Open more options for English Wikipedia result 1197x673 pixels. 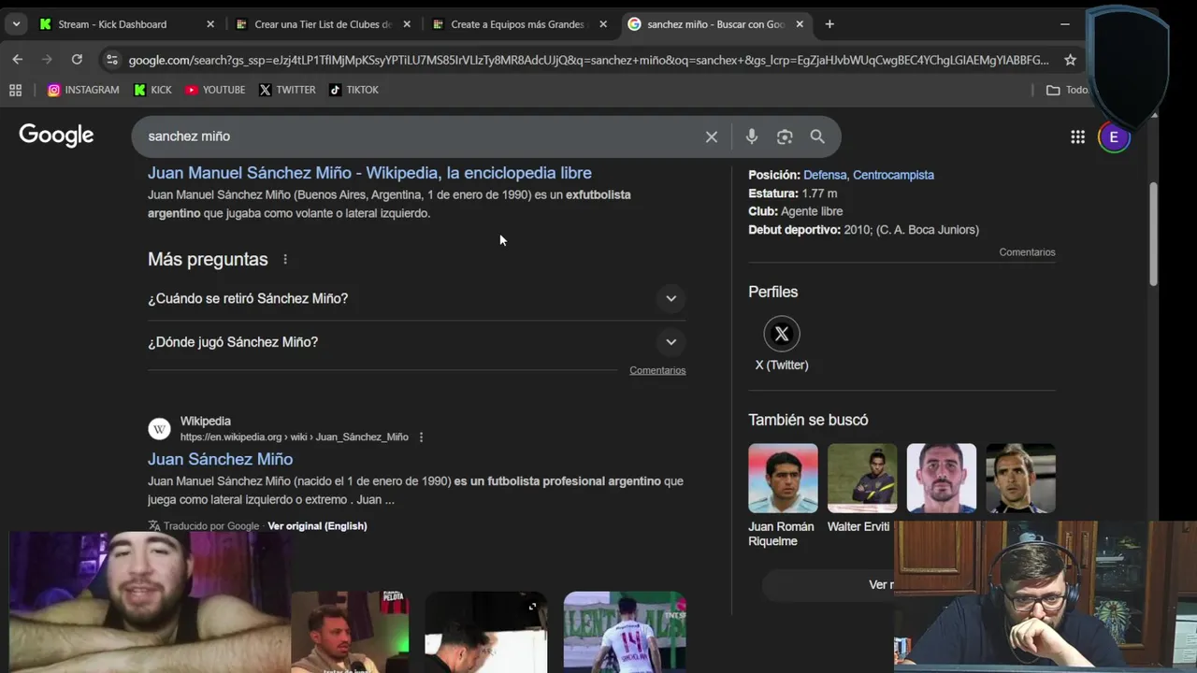point(421,437)
